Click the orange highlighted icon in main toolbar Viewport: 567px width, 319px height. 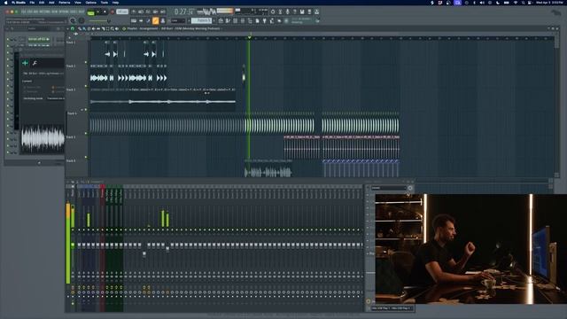pyautogui.click(x=156, y=21)
